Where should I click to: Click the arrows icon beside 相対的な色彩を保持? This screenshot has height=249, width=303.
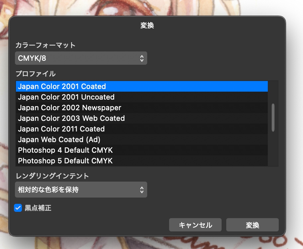[142, 190]
